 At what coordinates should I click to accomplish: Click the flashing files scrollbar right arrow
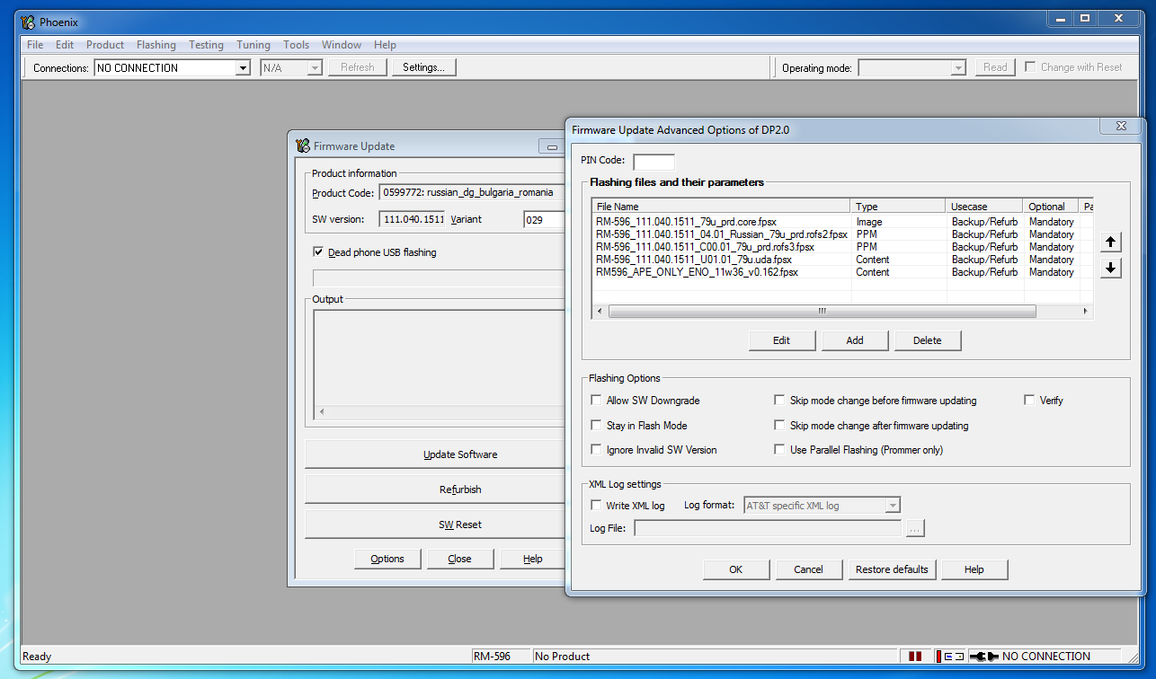(x=1086, y=312)
